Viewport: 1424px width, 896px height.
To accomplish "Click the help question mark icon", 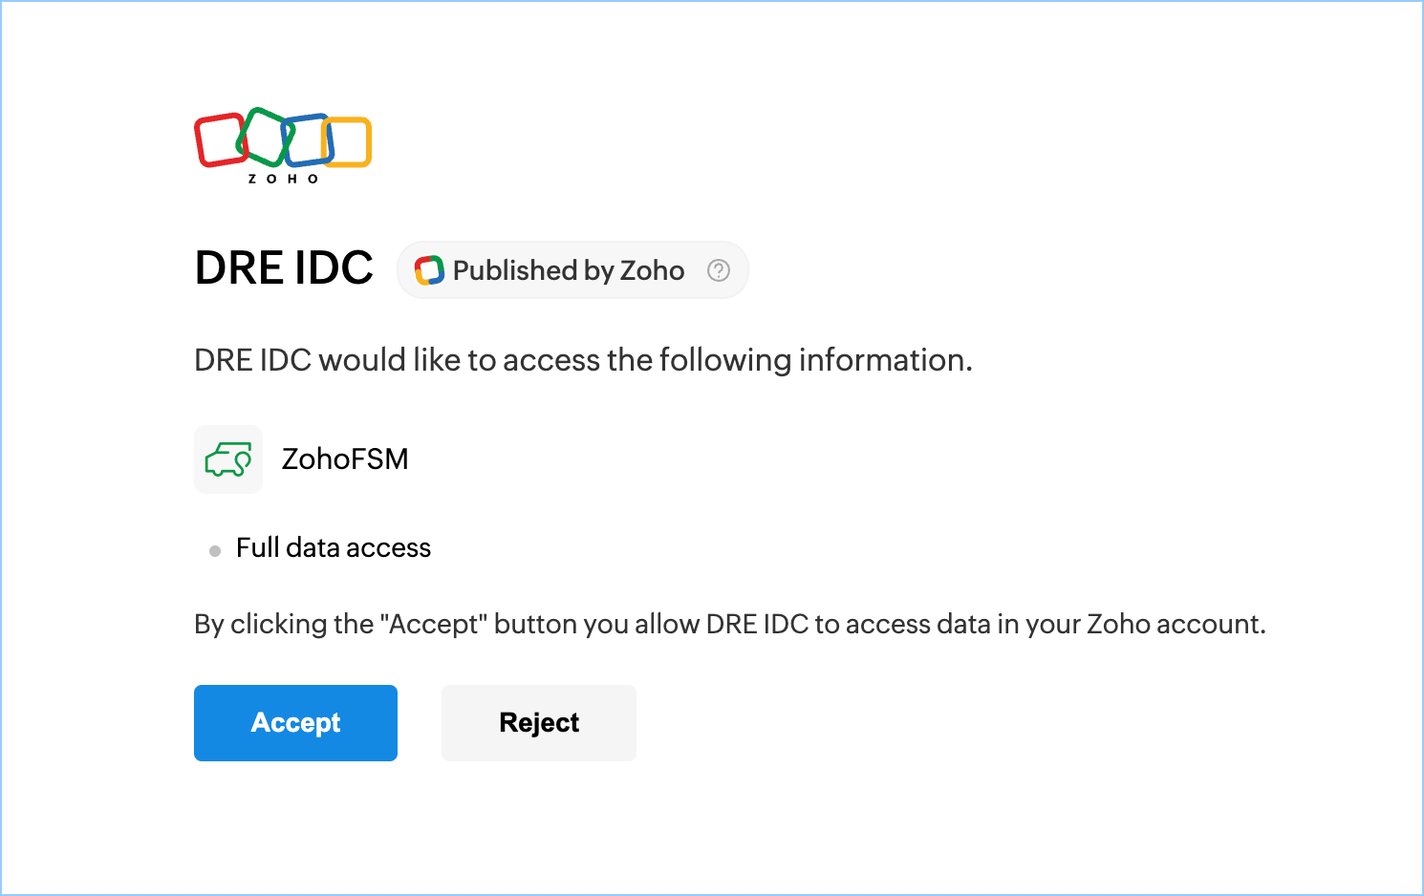I will tap(719, 270).
